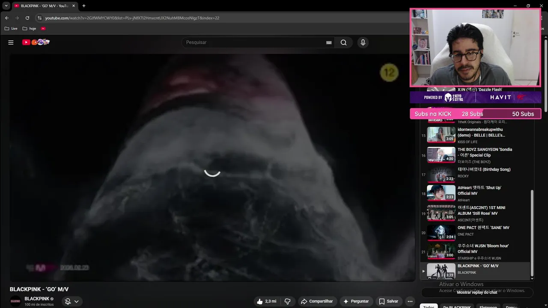Open the hoje bookmarks folder
This screenshot has width=548, height=308.
pyautogui.click(x=30, y=29)
